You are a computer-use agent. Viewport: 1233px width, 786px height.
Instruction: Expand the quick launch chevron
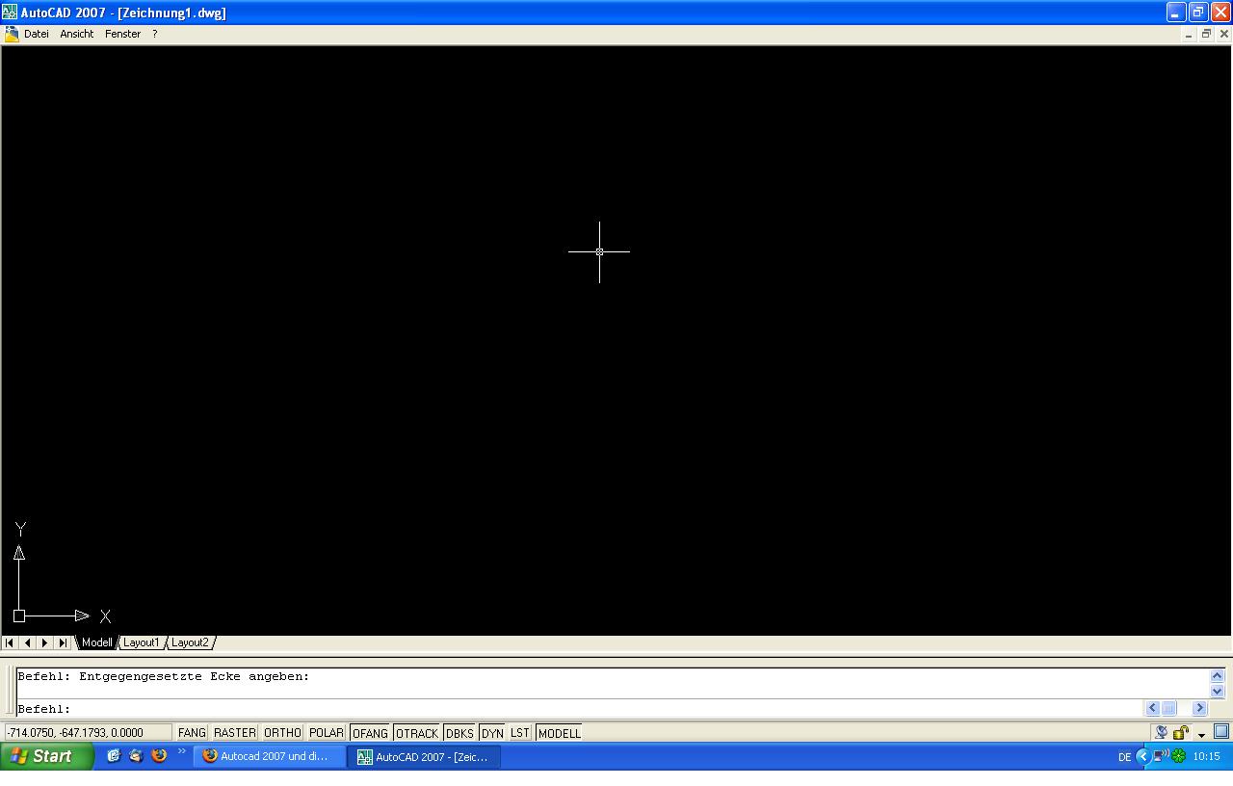(x=182, y=752)
